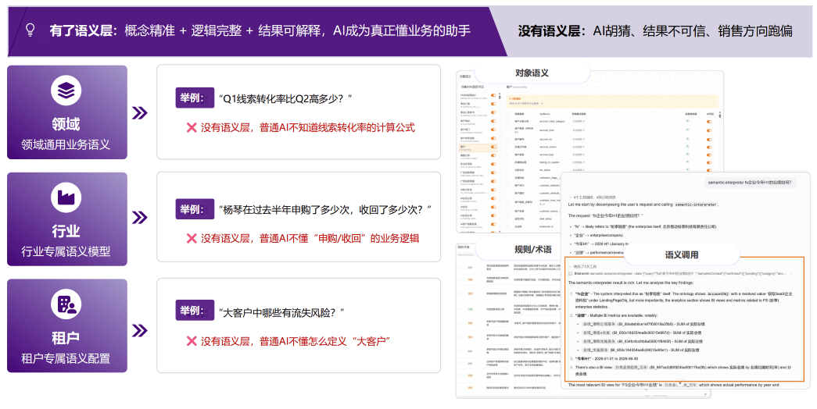Click the green status icon in the account_level row
Viewport: 817px width, 409px height.
tap(687, 130)
